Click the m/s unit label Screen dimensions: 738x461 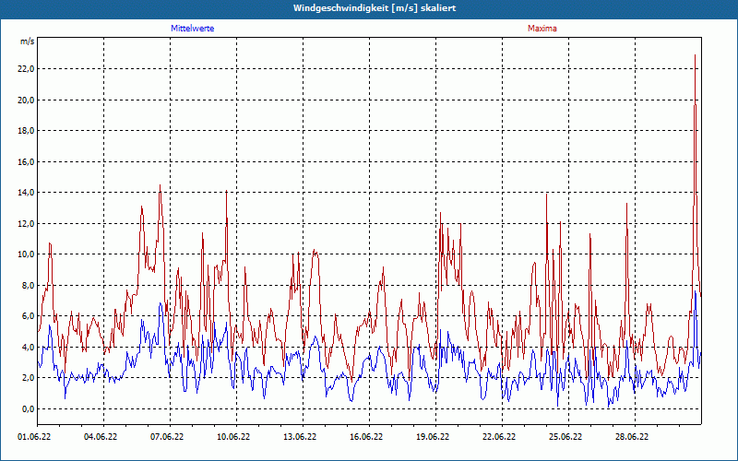(x=28, y=41)
